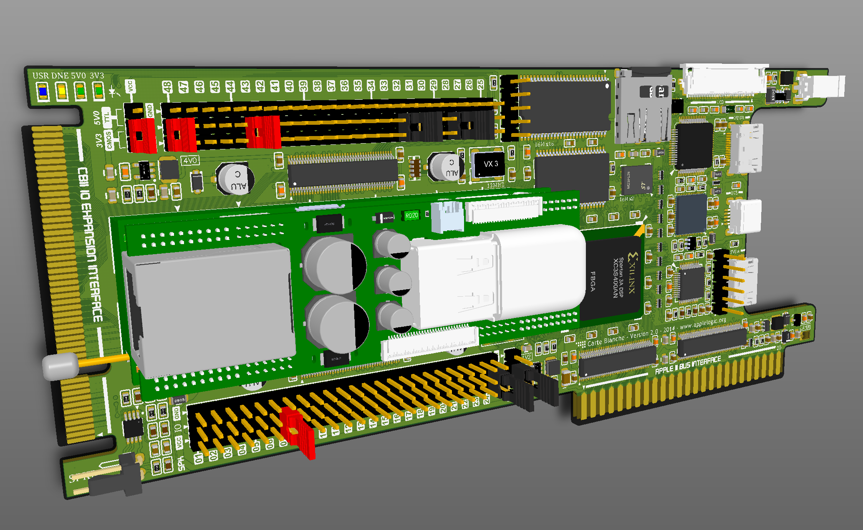Image resolution: width=863 pixels, height=530 pixels.
Task: Click the Carte Blanche version text
Action: (x=631, y=336)
